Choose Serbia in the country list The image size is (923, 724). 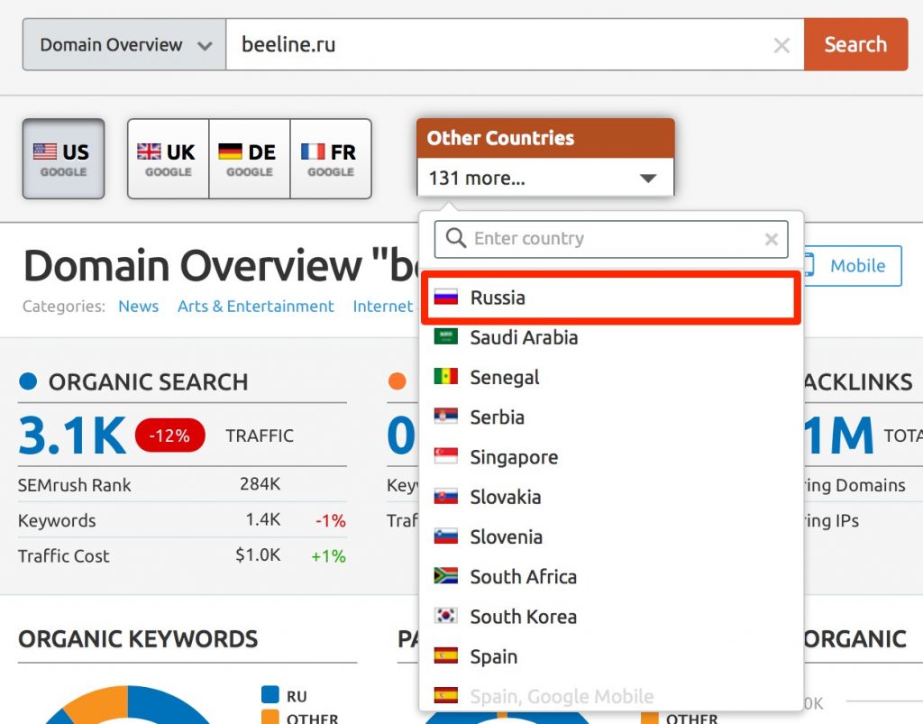coord(612,417)
